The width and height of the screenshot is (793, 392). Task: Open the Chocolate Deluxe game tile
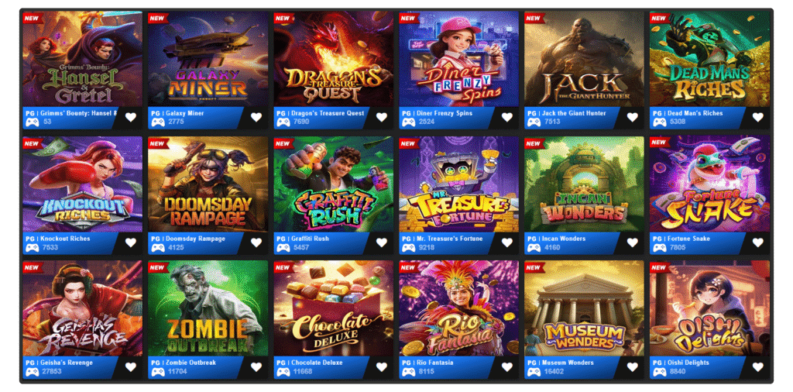click(x=333, y=308)
